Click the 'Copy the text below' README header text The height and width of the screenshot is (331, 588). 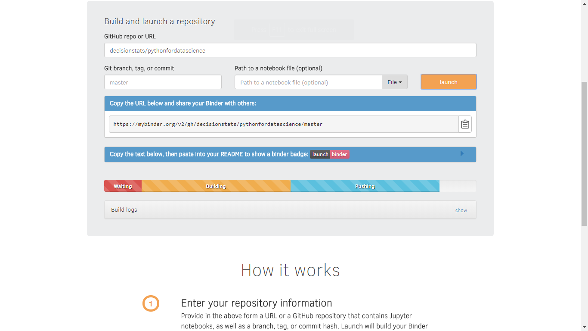209,154
